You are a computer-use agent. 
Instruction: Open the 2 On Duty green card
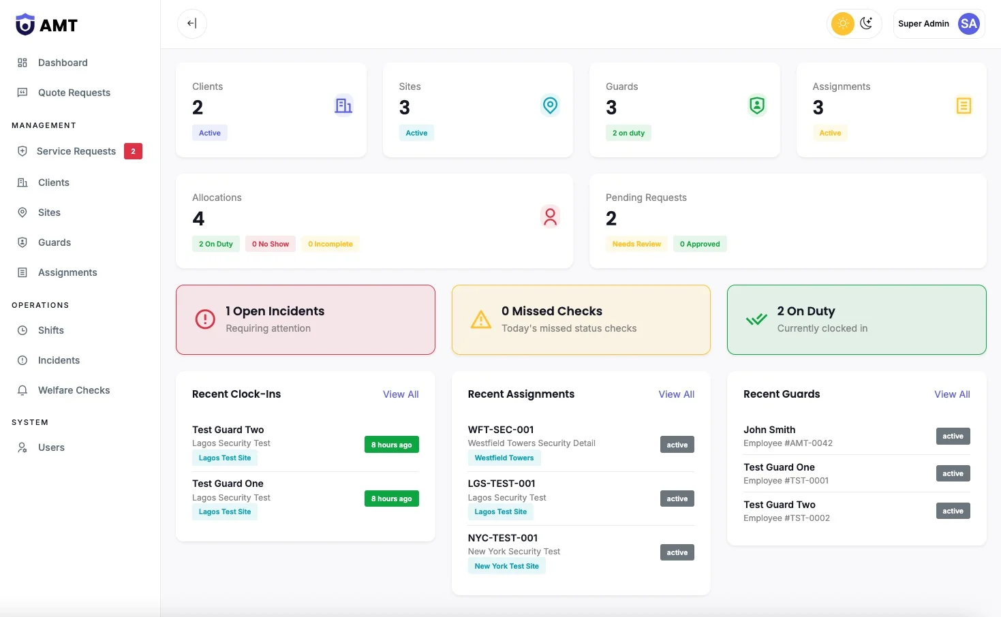click(857, 319)
